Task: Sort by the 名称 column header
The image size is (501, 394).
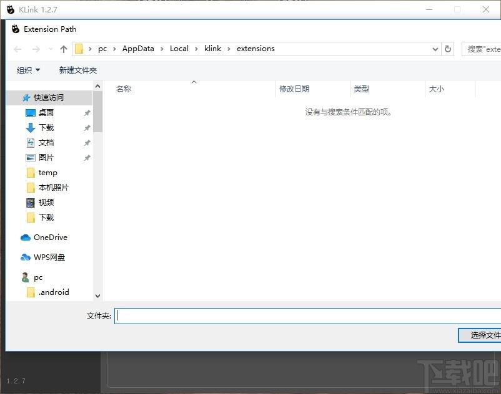Action: coord(124,89)
